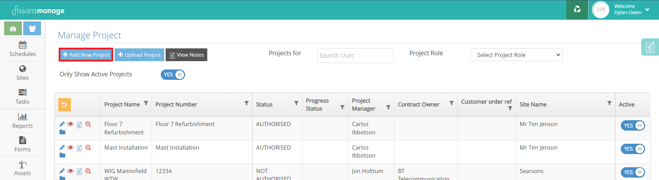Edit WIG Mannofield WTW with pencil icon
Screen dimensions: 659x180
(x=62, y=171)
